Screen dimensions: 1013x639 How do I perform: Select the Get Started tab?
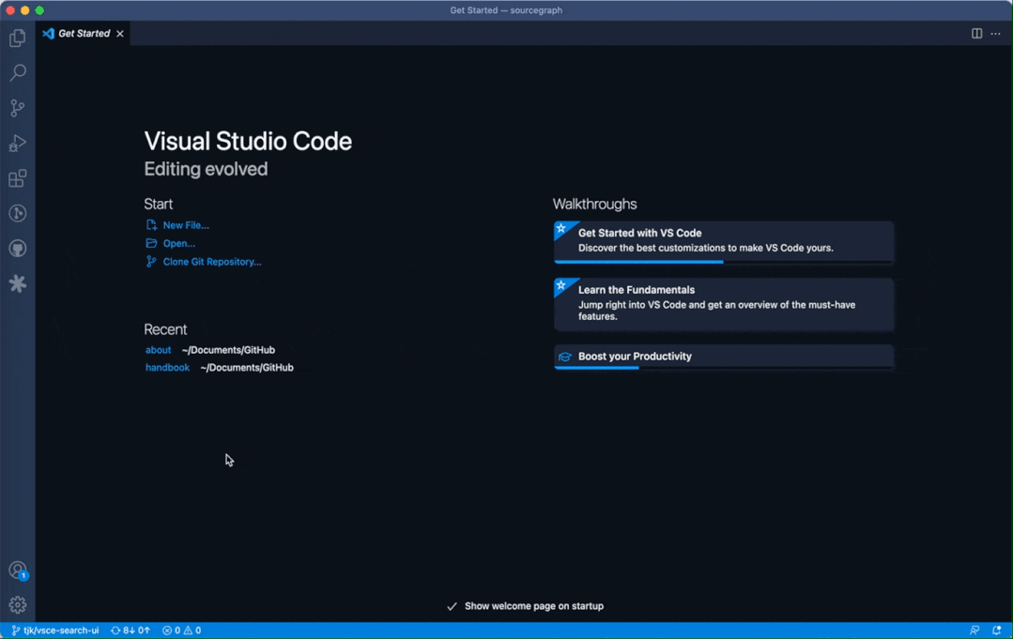(84, 34)
